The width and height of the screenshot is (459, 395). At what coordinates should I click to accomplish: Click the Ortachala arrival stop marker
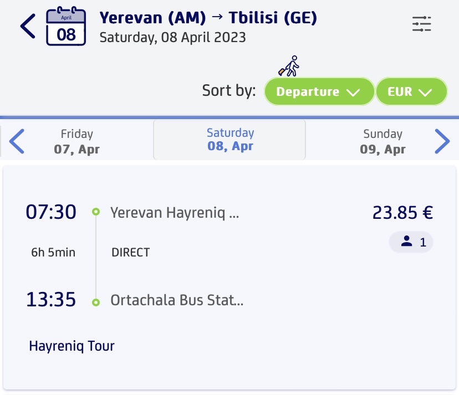coord(96,302)
